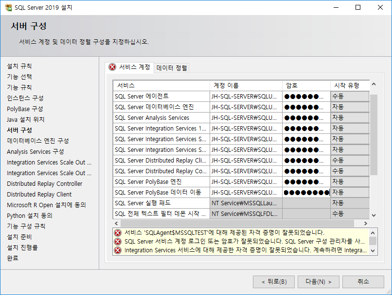Screen dimensions: 392x295
Task: Click account name field for SQL Server PolyBase 엔진
Action: [246, 182]
